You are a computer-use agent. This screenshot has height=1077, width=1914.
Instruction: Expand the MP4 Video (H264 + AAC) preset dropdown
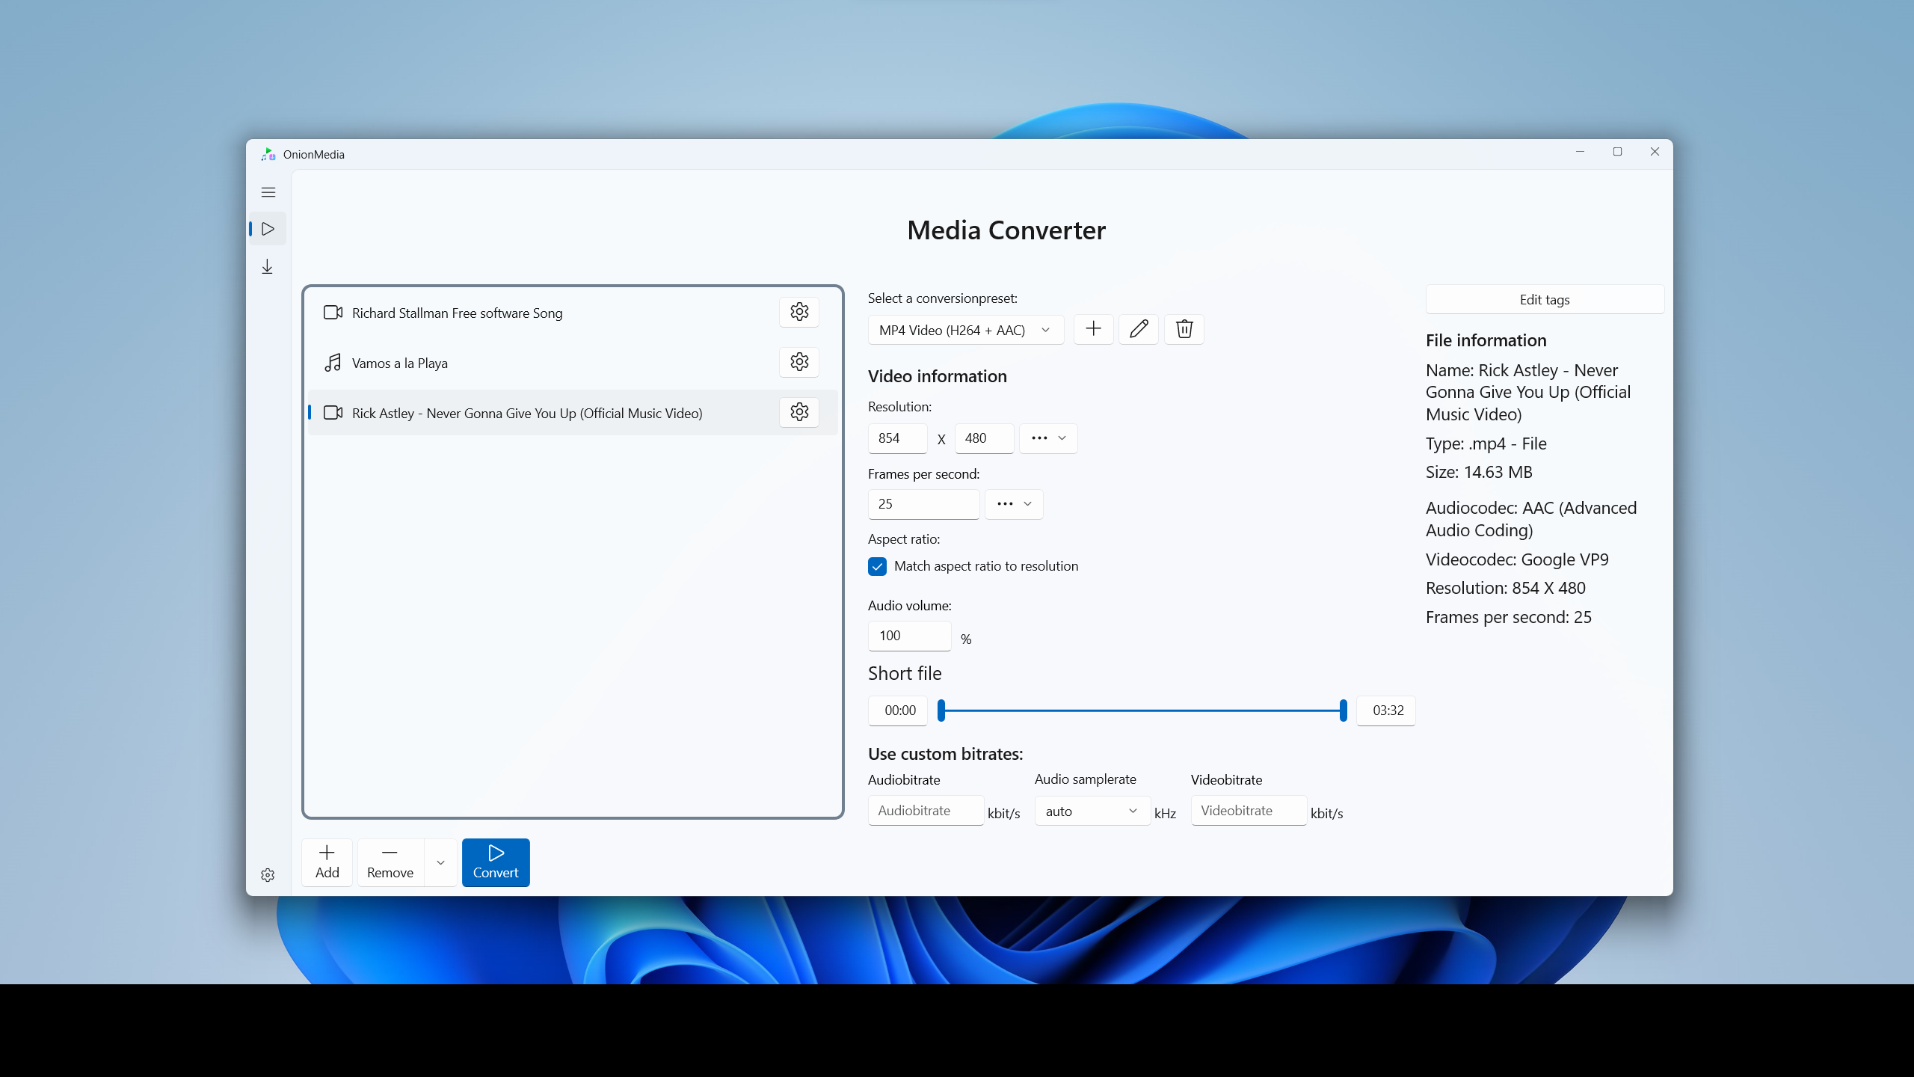coord(966,330)
